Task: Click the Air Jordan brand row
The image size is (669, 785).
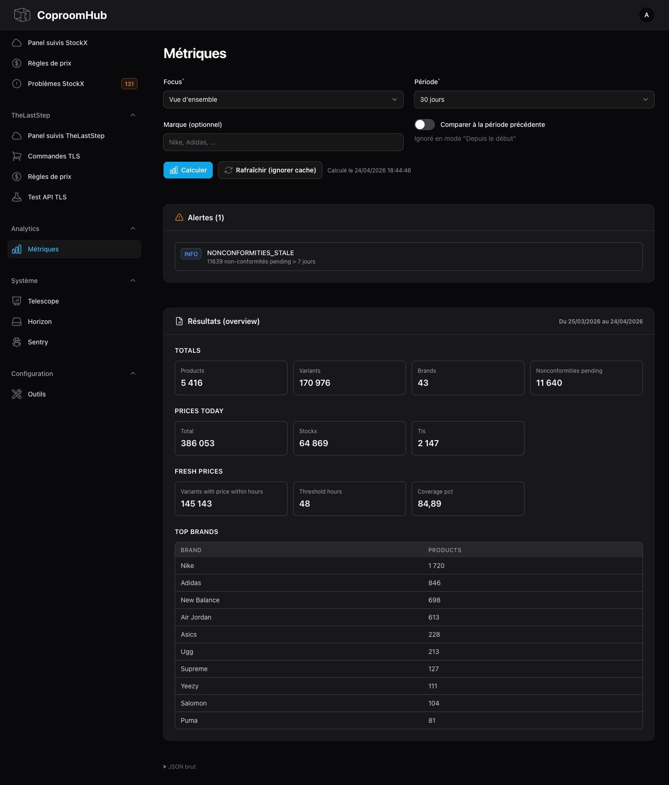Action: coord(409,617)
